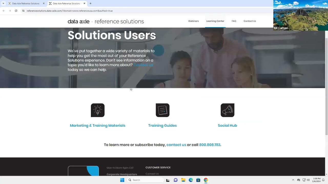Select the second Data Axle browser tab
Image resolution: width=328 pixels, height=184 pixels.
pos(67,4)
